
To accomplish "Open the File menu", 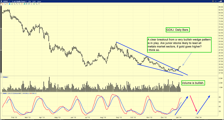I will coord(30,1).
